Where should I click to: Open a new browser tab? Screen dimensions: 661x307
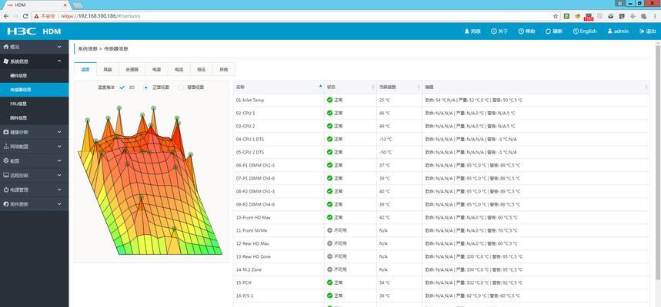(77, 5)
